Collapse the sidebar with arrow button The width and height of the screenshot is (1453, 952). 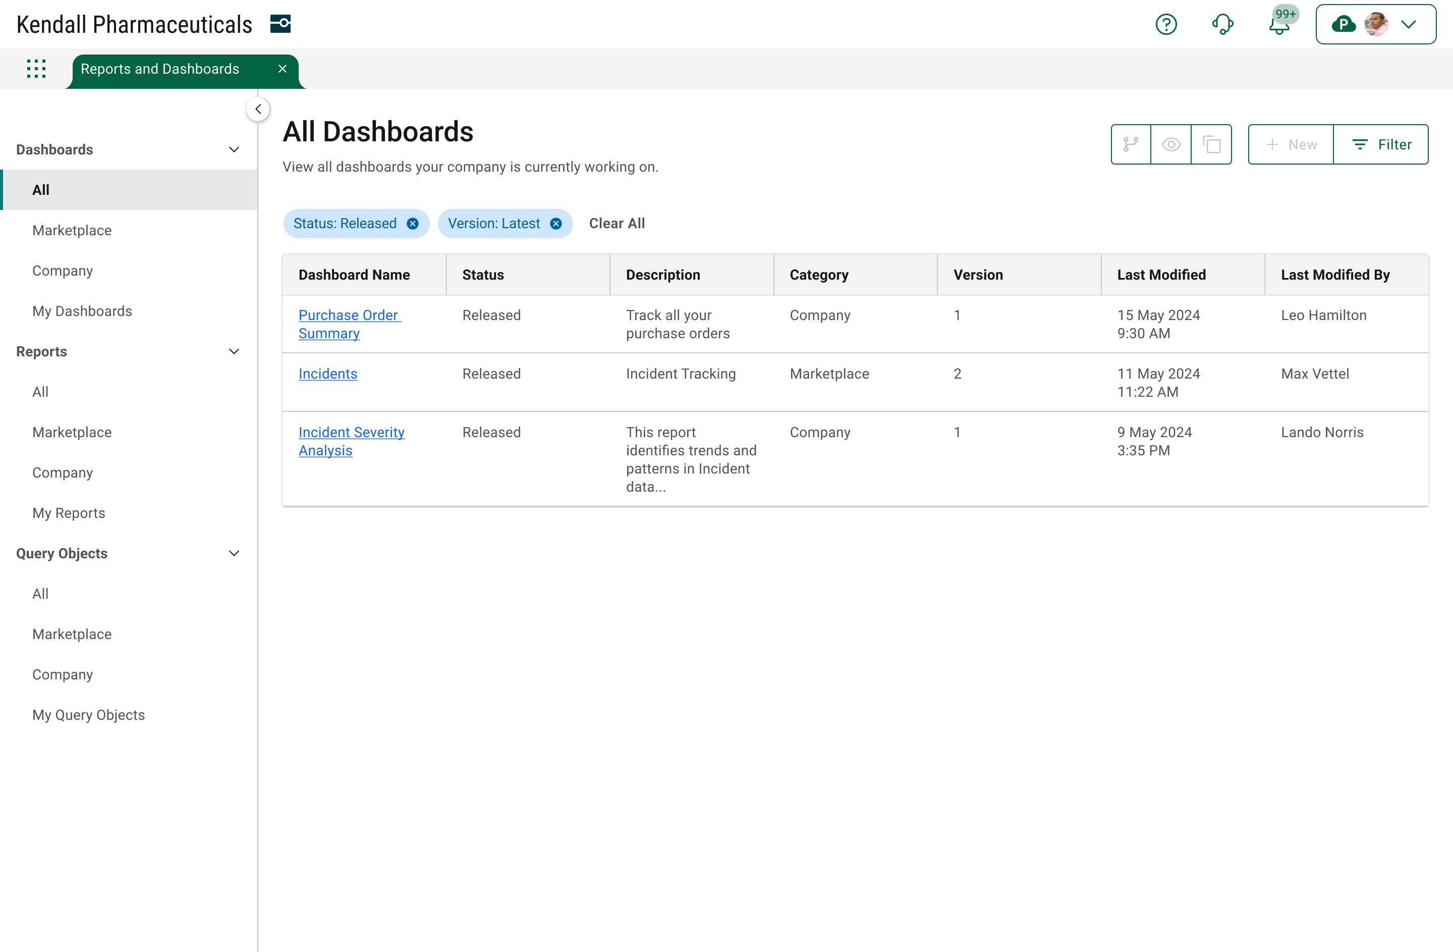[x=258, y=110]
